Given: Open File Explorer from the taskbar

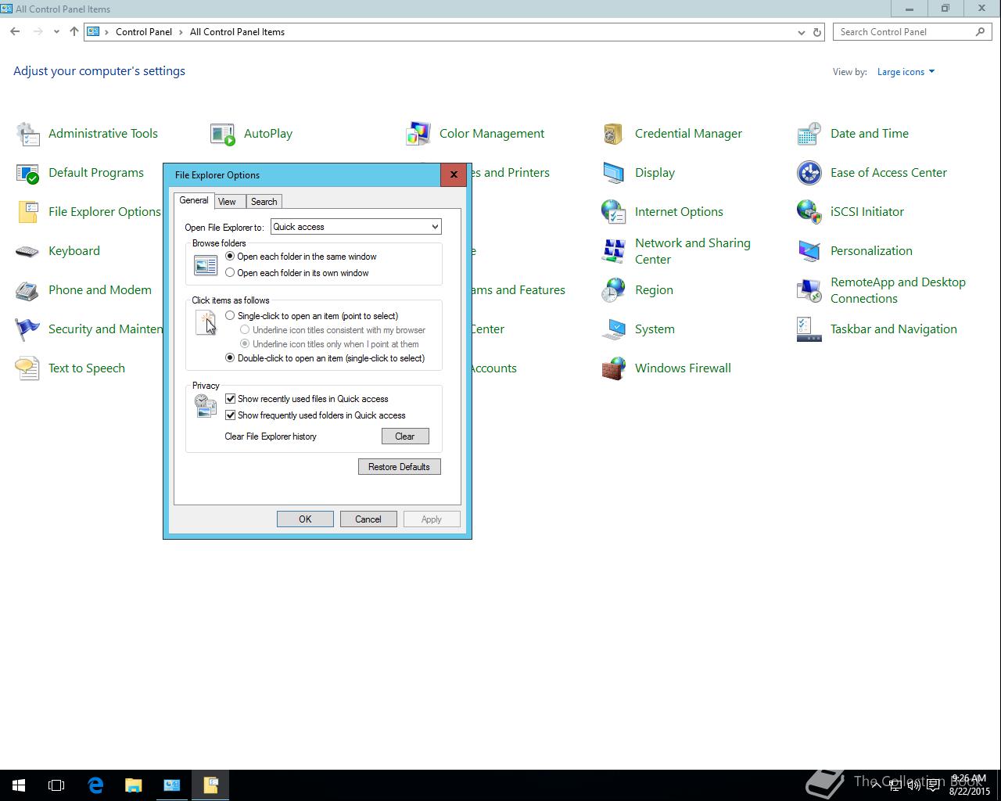Looking at the screenshot, I should click(x=134, y=785).
